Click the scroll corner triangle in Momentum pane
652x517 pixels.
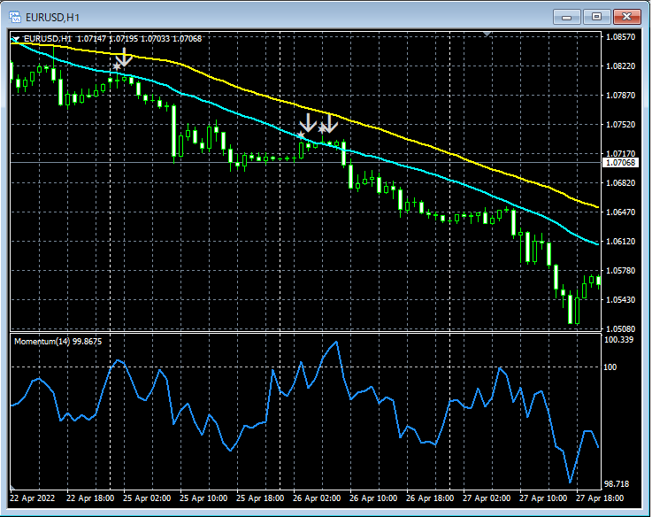click(13, 487)
